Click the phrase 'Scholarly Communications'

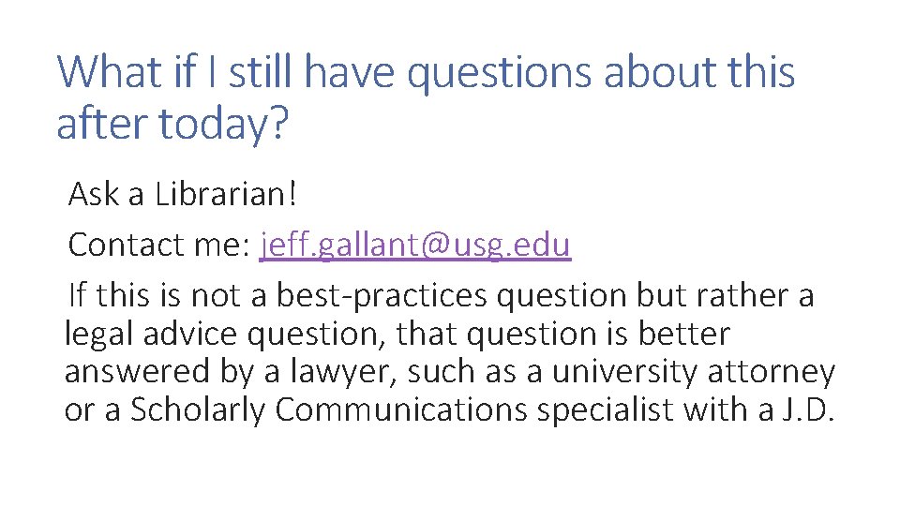327,410
